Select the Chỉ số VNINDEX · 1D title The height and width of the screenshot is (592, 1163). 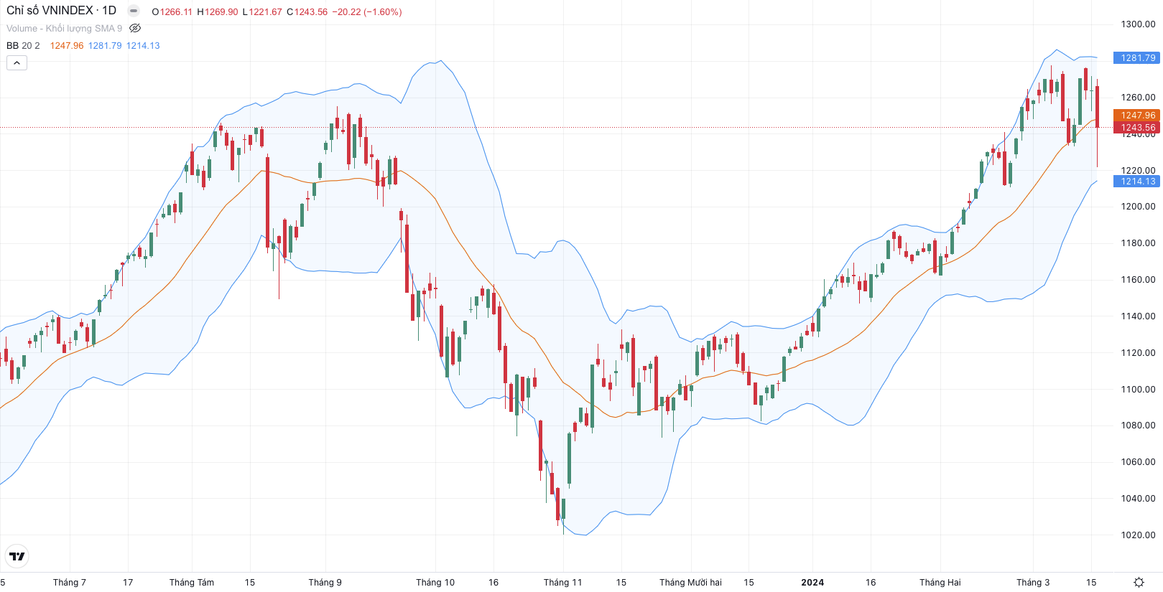(x=61, y=11)
